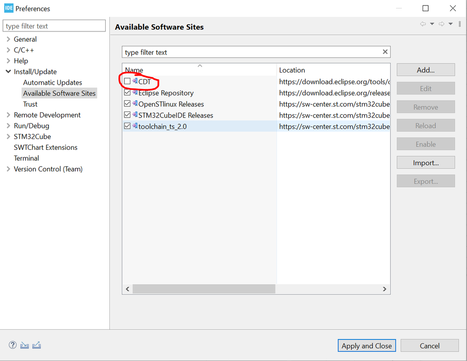Viewport: 467px width, 361px height.
Task: Click the scroll right arrow
Action: coord(385,289)
